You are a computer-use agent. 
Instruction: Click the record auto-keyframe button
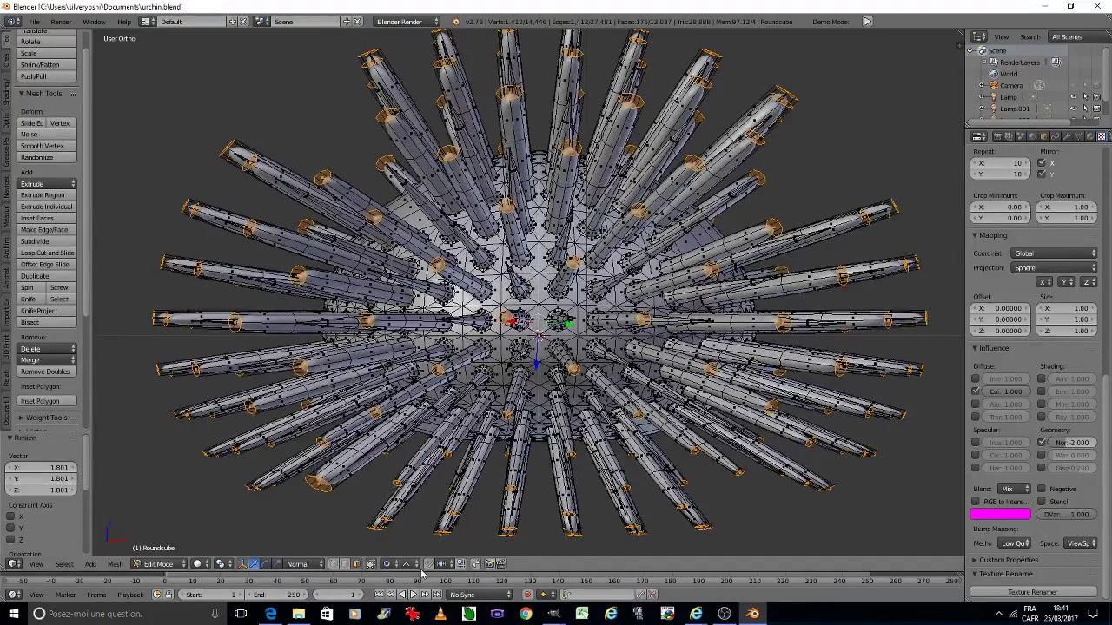tap(527, 595)
